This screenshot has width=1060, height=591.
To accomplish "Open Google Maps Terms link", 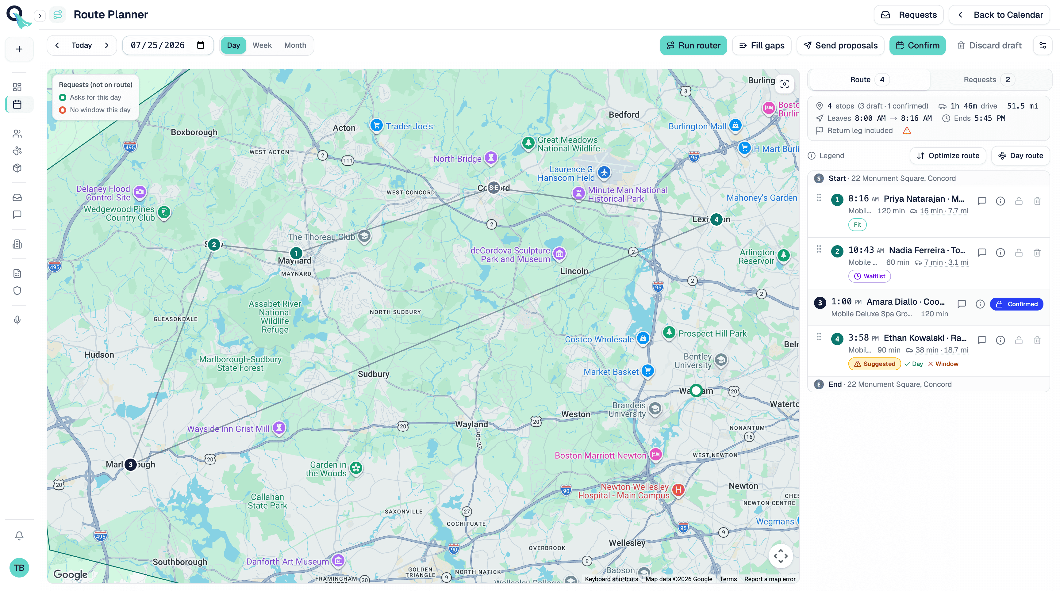I will tap(728, 579).
